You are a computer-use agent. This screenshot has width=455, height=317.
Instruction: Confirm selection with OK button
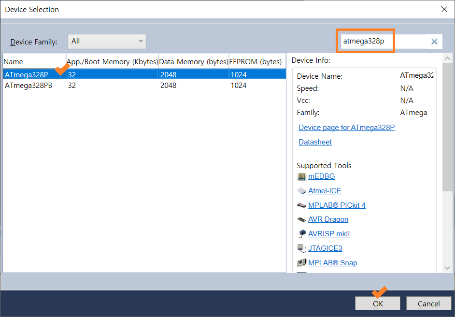(378, 303)
